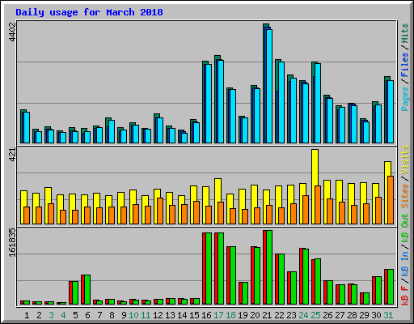Image resolution: width=414 pixels, height=324 pixels.
Task: Click day 29 on the x-axis
Action: [x=364, y=315]
